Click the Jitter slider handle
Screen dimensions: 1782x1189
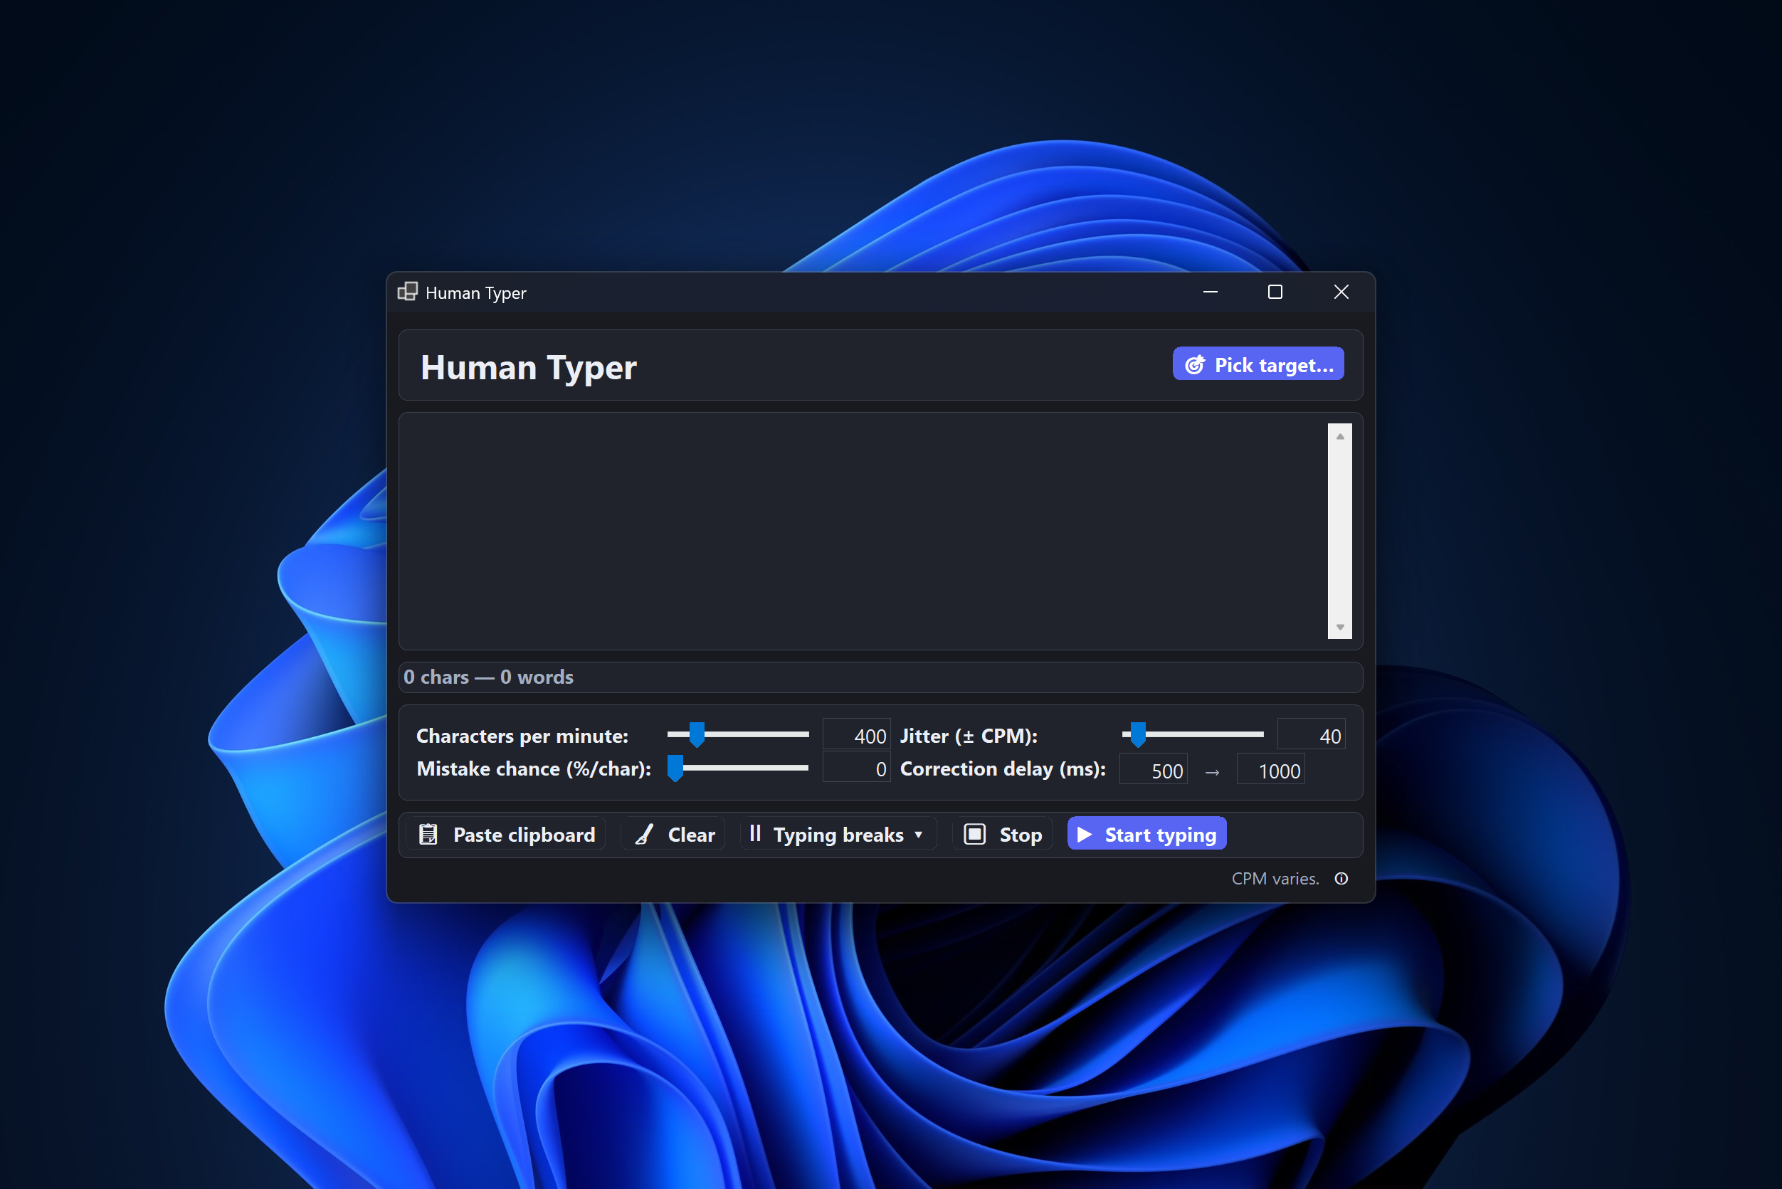[1137, 734]
